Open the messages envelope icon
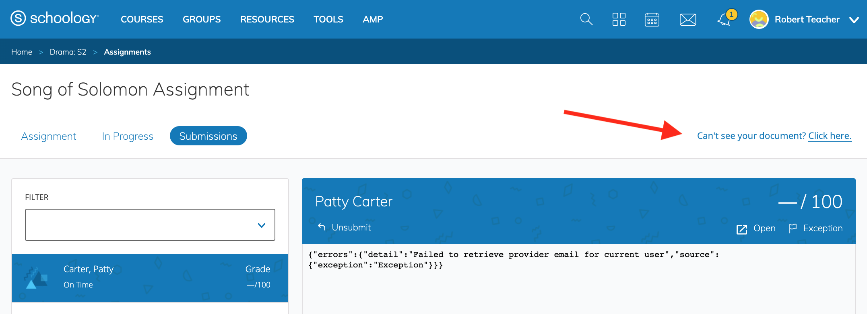This screenshot has height=314, width=867. [x=687, y=19]
